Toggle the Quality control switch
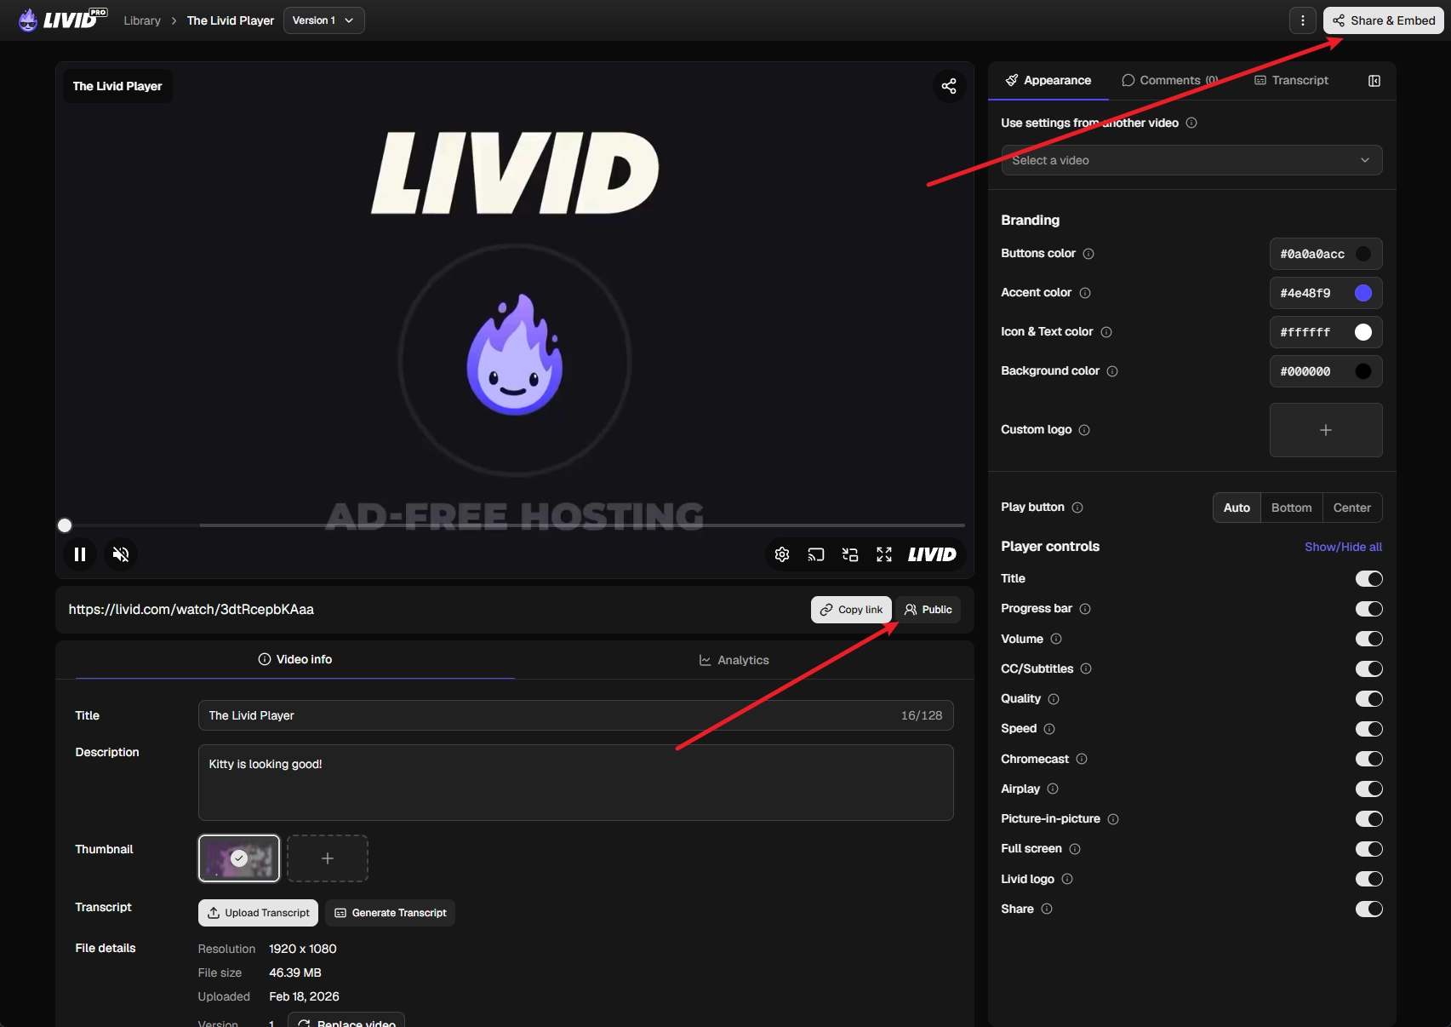 click(1368, 699)
